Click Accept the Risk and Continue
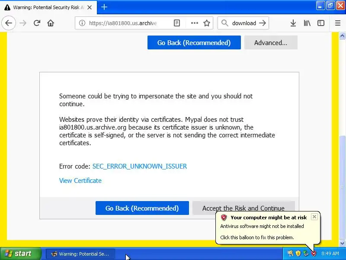The width and height of the screenshot is (346, 260). pyautogui.click(x=243, y=208)
